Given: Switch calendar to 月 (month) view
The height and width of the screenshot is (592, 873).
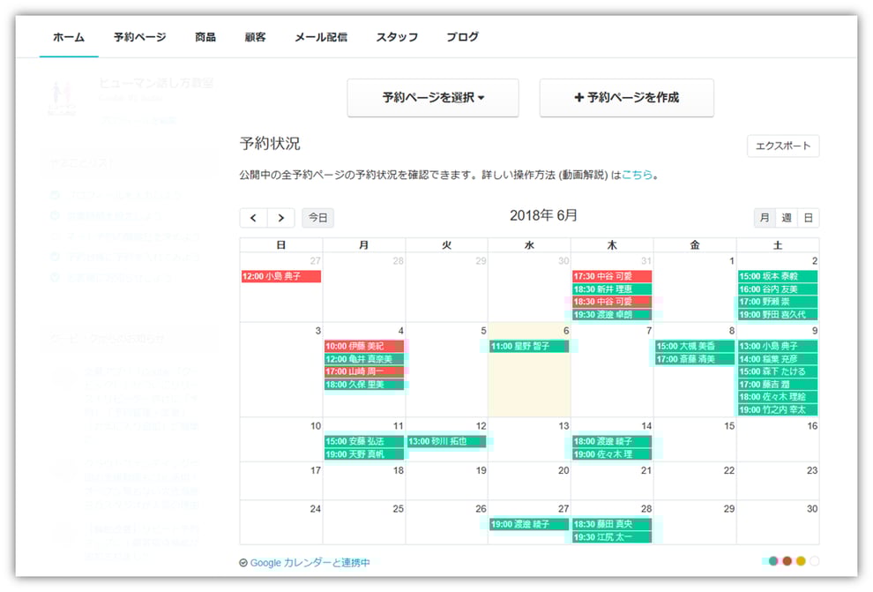Looking at the screenshot, I should 765,218.
